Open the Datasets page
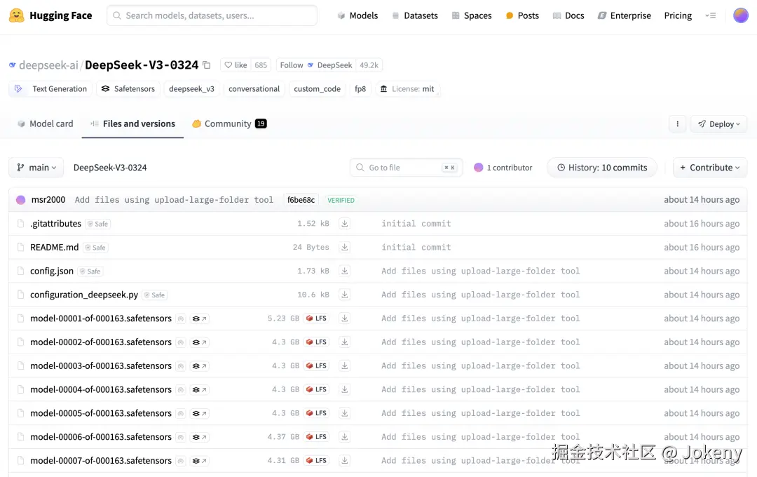757x477 pixels. tap(415, 15)
